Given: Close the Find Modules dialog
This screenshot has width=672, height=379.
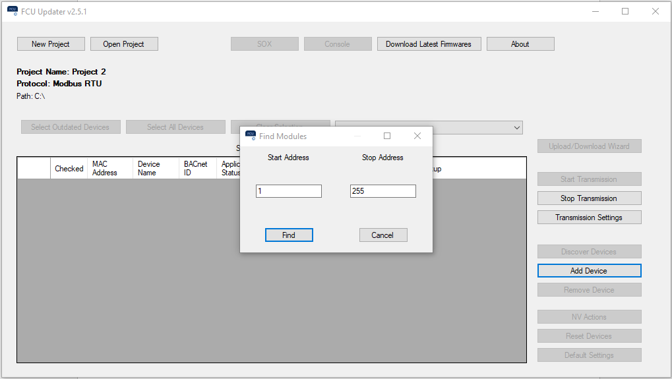Looking at the screenshot, I should pyautogui.click(x=417, y=136).
